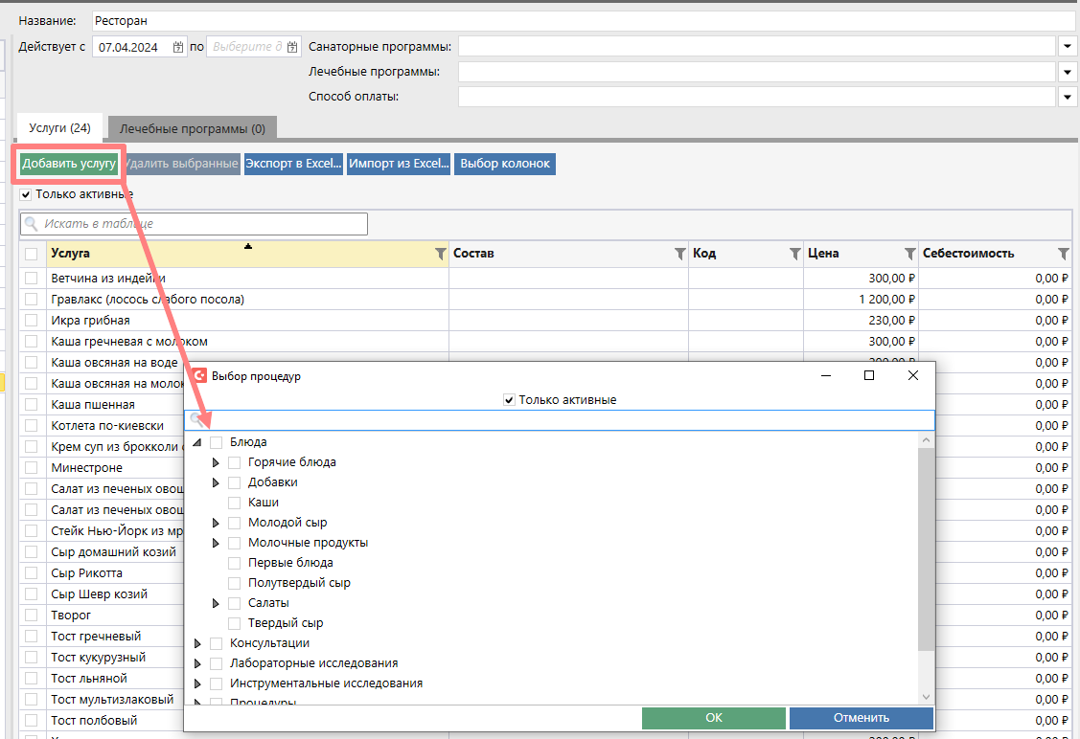This screenshot has width=1080, height=739.
Task: Open Санаторные программы dropdown
Action: [x=1068, y=46]
